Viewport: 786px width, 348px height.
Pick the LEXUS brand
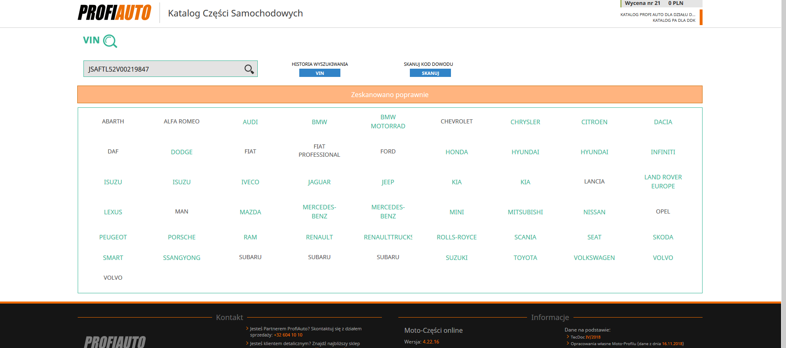coord(113,212)
